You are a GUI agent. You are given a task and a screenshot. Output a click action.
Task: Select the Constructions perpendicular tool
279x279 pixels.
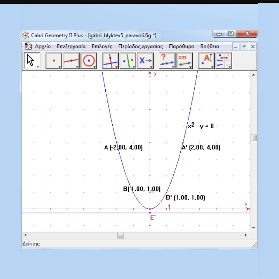110,60
